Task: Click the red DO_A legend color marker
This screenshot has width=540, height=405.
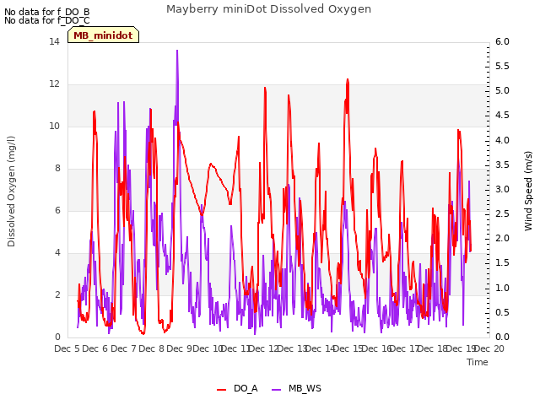Action: 221,390
